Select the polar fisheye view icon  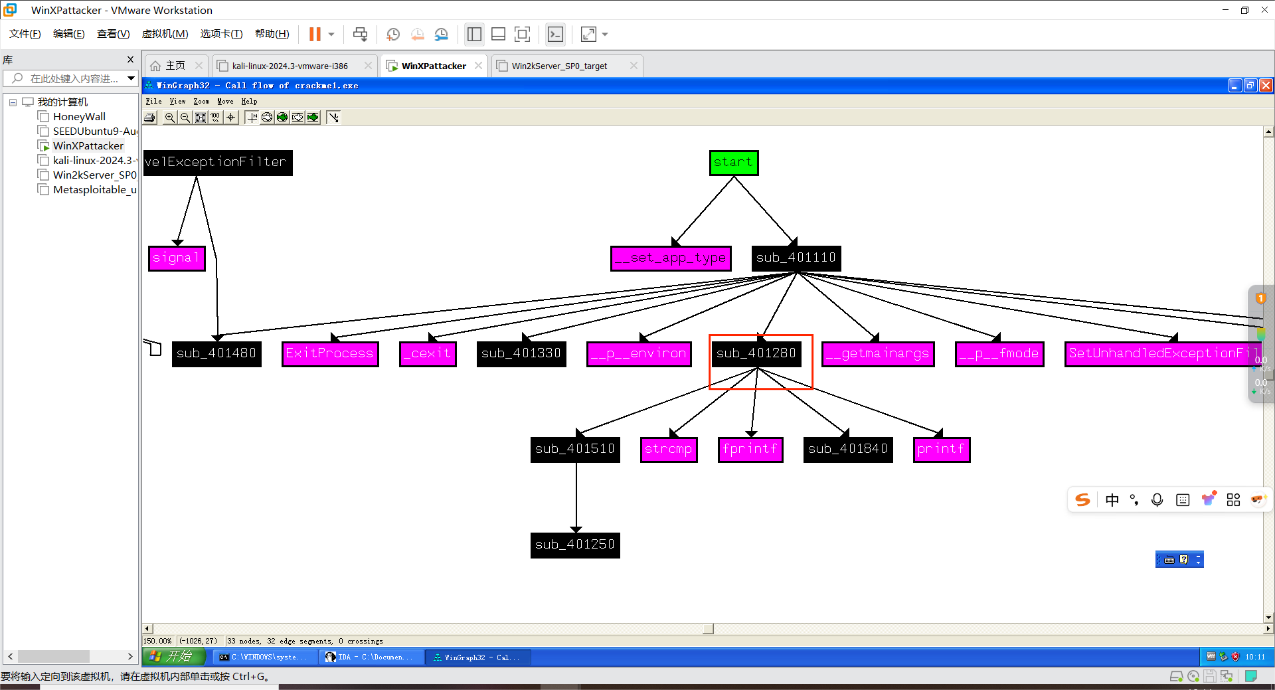[x=267, y=118]
